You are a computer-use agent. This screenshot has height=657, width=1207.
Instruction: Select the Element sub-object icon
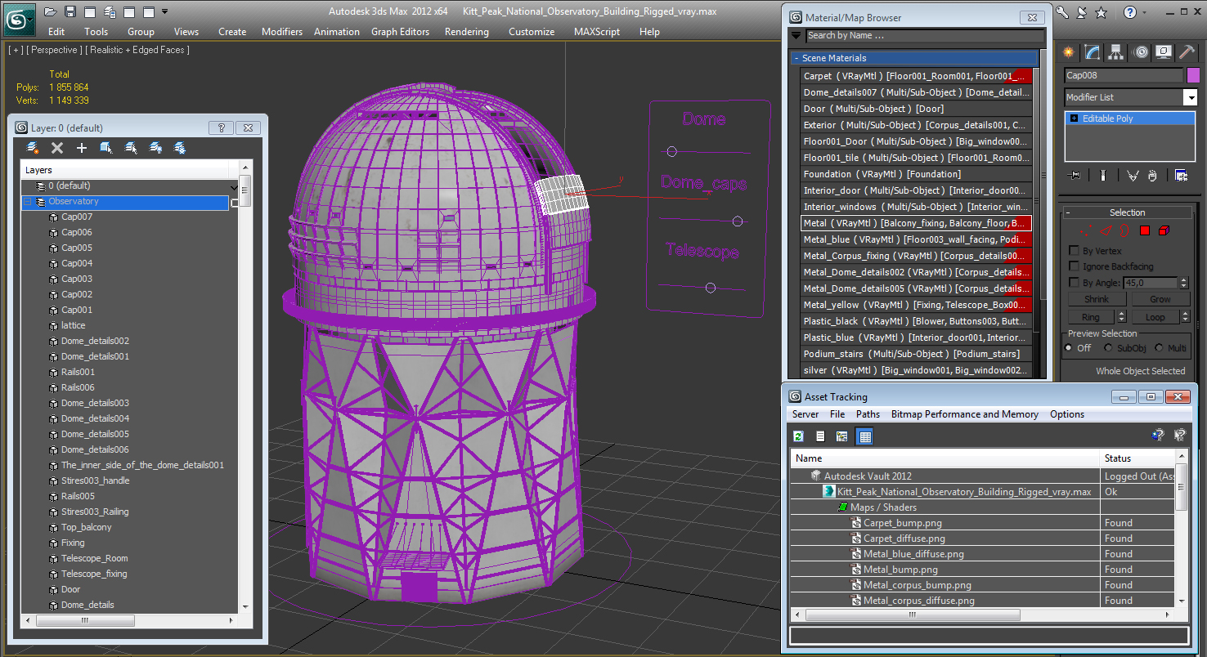click(1164, 231)
